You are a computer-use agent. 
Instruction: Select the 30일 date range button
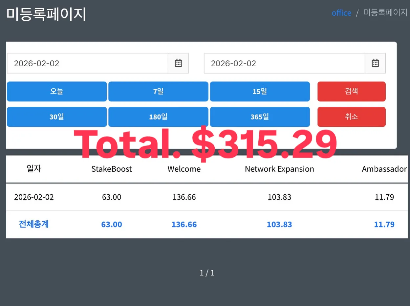point(56,117)
